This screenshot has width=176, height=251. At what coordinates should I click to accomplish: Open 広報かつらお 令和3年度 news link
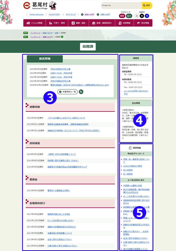61,77
